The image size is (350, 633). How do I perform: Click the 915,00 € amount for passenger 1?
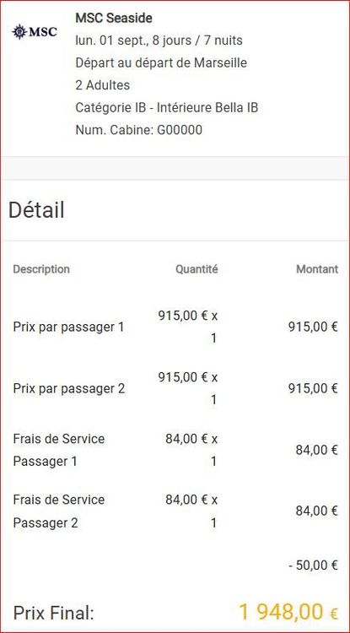[x=313, y=327]
